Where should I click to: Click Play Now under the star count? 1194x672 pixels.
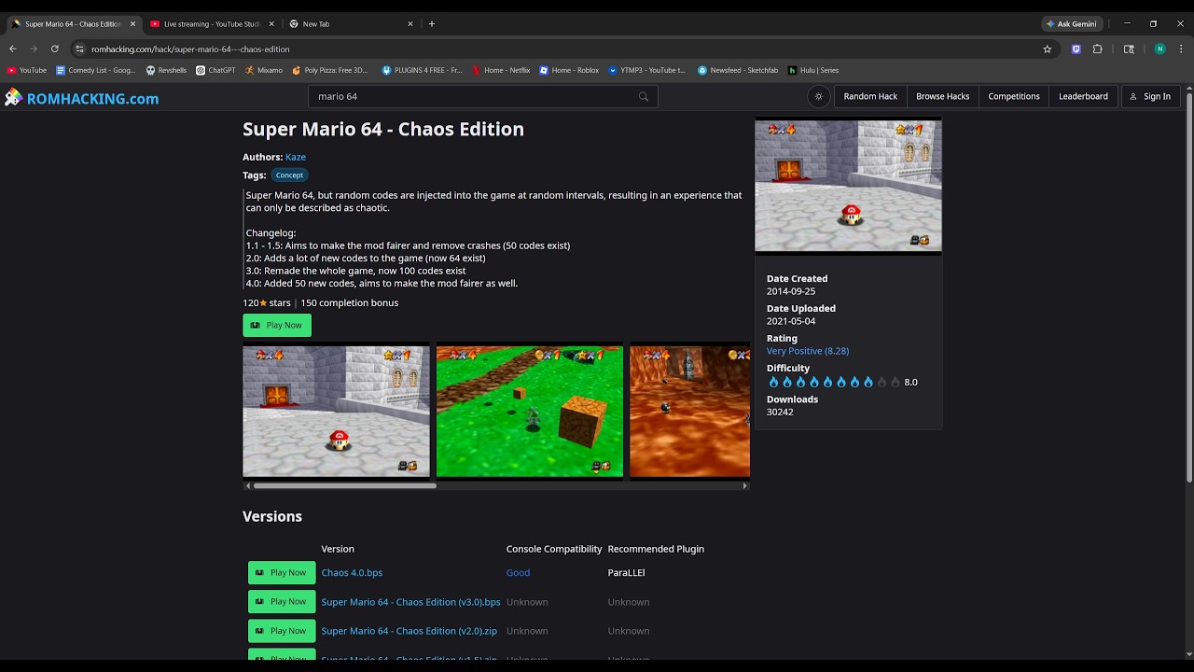pyautogui.click(x=277, y=325)
